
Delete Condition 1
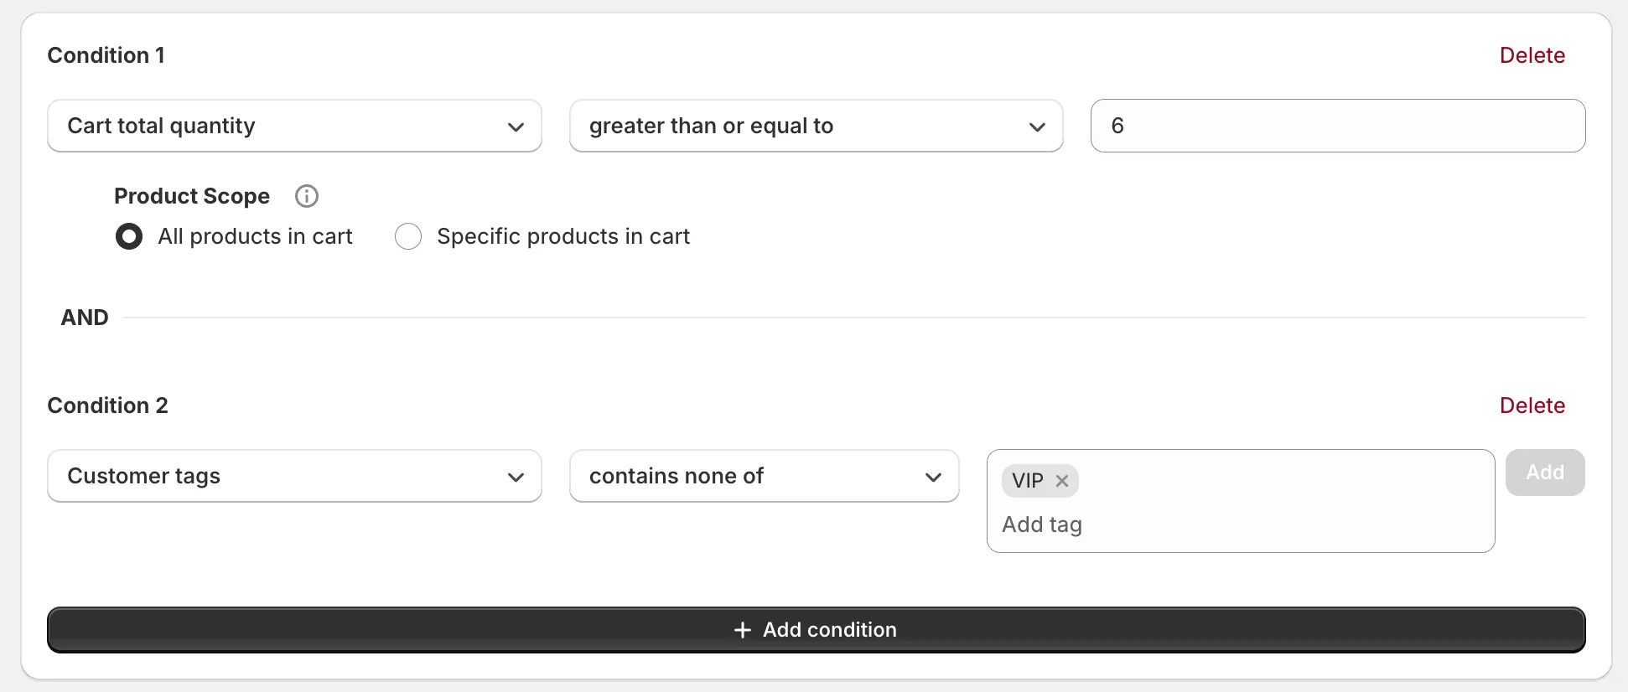coord(1532,54)
